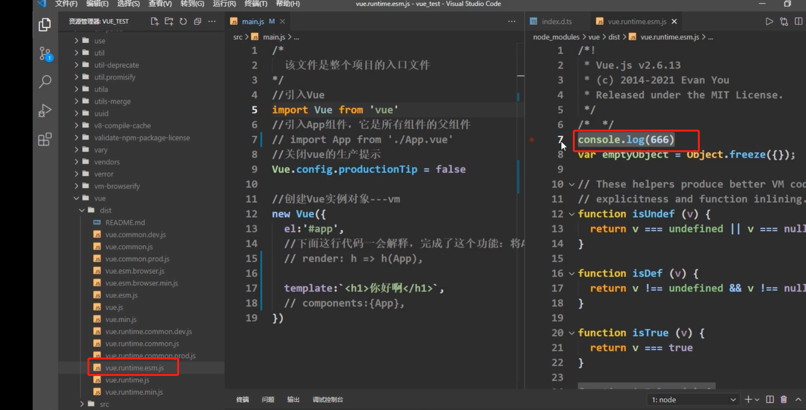Switch to the 输出 panel tab
This screenshot has width=806, height=410.
[x=293, y=400]
